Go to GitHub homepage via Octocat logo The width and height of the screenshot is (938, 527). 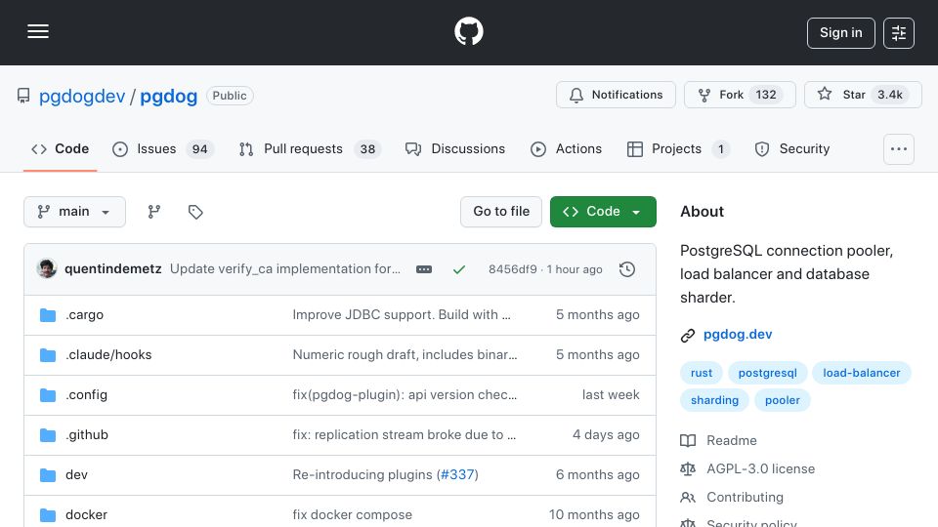point(468,31)
